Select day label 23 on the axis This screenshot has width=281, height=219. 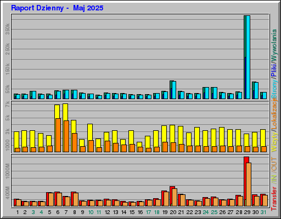click(x=198, y=212)
